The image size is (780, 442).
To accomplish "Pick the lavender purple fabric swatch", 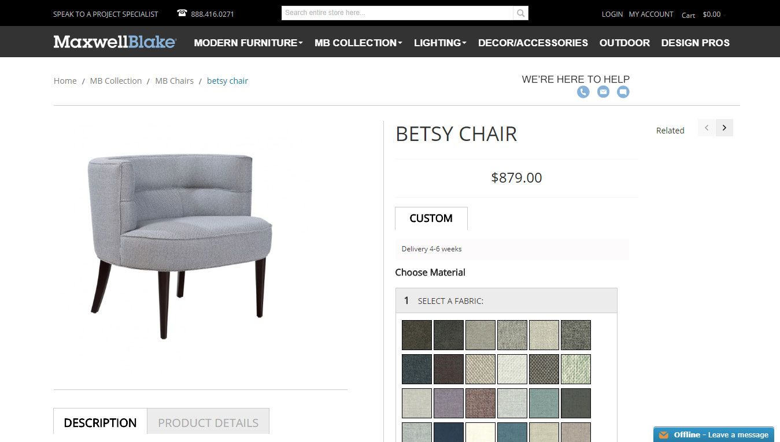I will pos(449,403).
